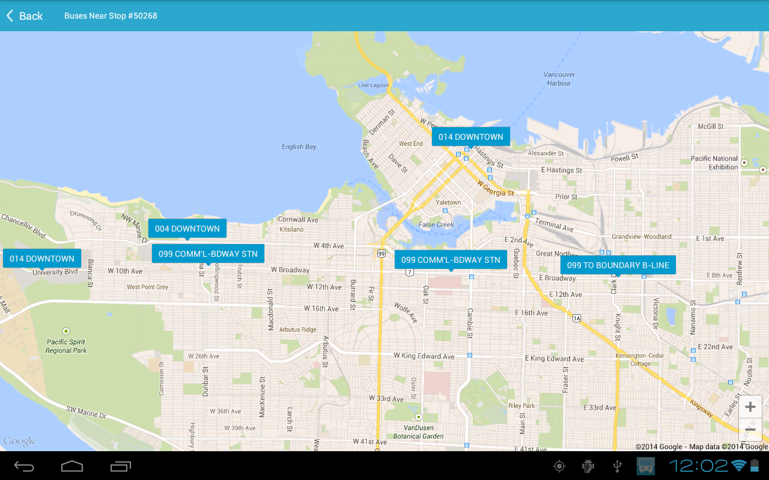Open the recent apps navigation icon
Image resolution: width=769 pixels, height=480 pixels.
pos(121,466)
